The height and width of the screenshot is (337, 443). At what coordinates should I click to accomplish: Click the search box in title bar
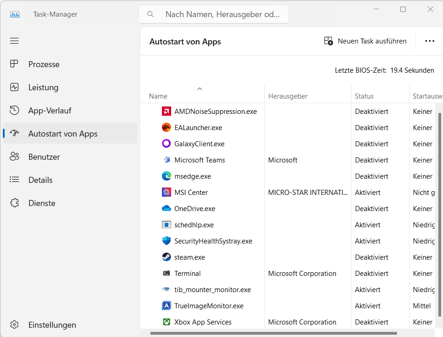click(213, 14)
